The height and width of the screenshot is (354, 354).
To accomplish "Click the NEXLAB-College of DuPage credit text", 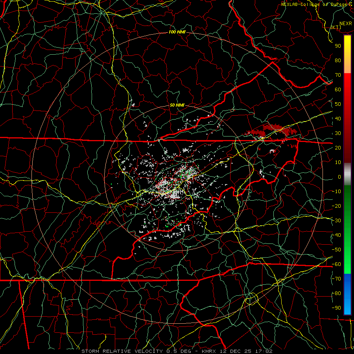I will coord(317,4).
